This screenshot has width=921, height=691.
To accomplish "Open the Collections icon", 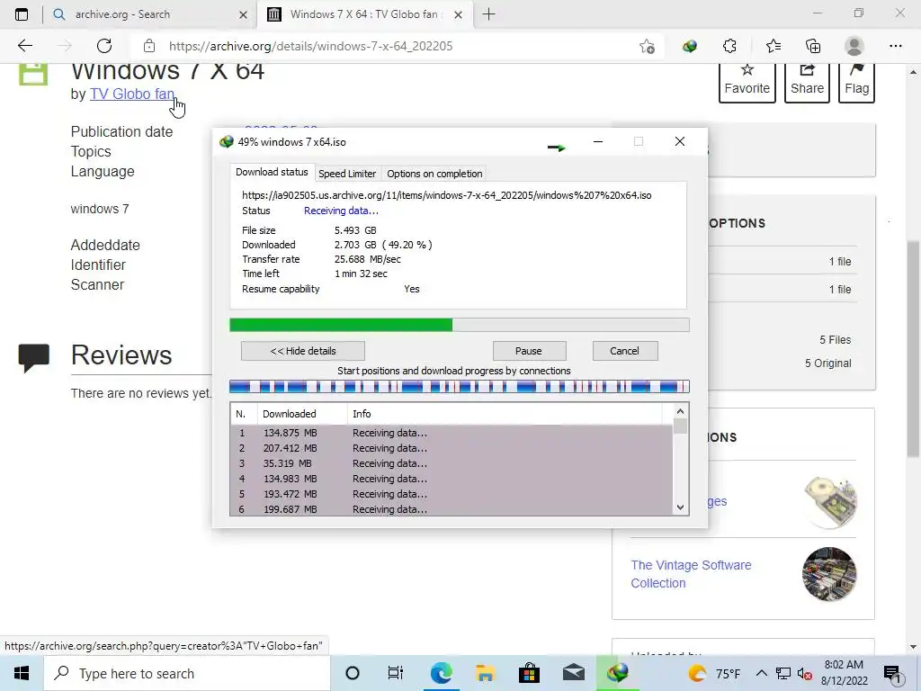I will pos(813,46).
